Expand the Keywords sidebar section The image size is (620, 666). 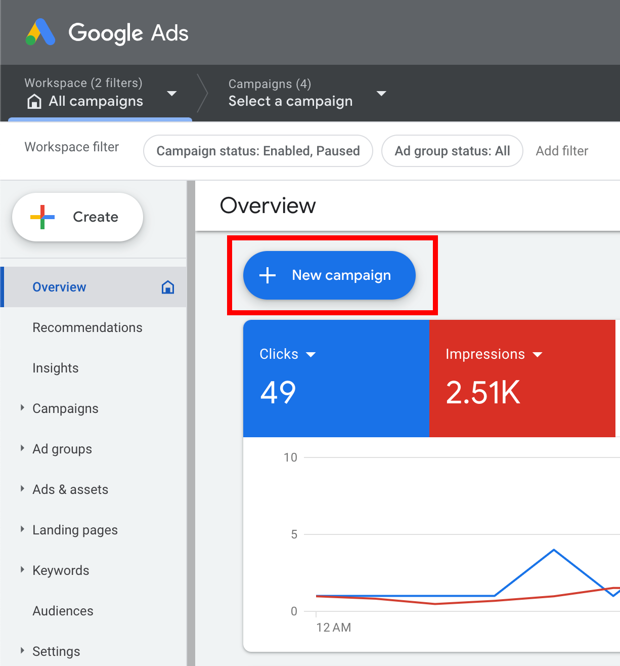22,569
